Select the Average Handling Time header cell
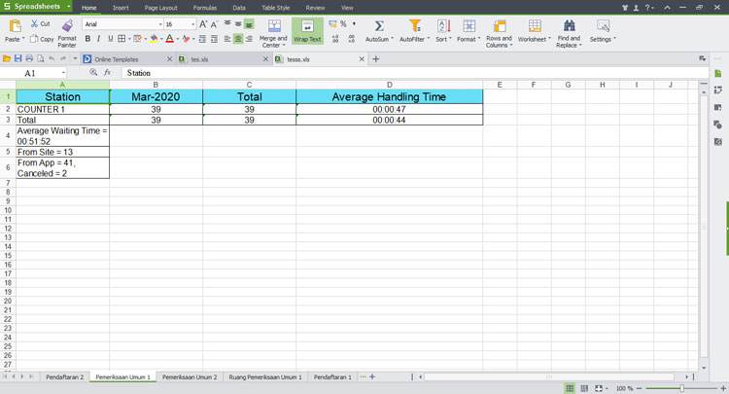The height and width of the screenshot is (394, 729). tap(389, 96)
